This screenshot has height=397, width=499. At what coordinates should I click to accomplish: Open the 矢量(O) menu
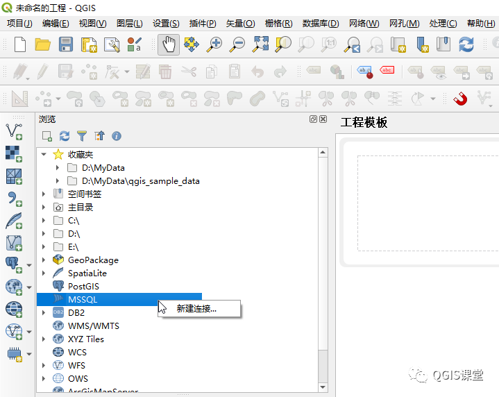pyautogui.click(x=240, y=23)
